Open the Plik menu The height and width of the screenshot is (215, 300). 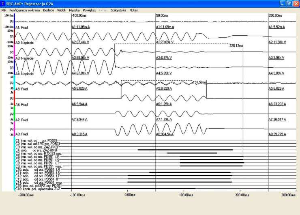tap(4, 10)
